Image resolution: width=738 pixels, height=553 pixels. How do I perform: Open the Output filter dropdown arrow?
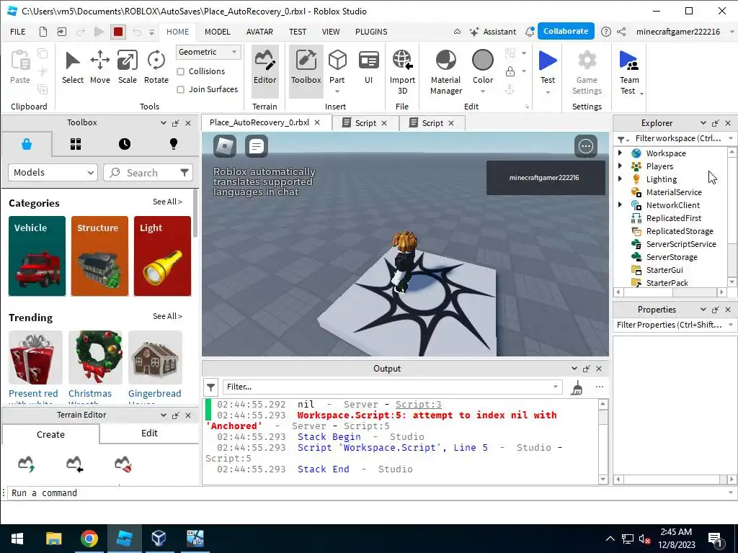(x=556, y=387)
